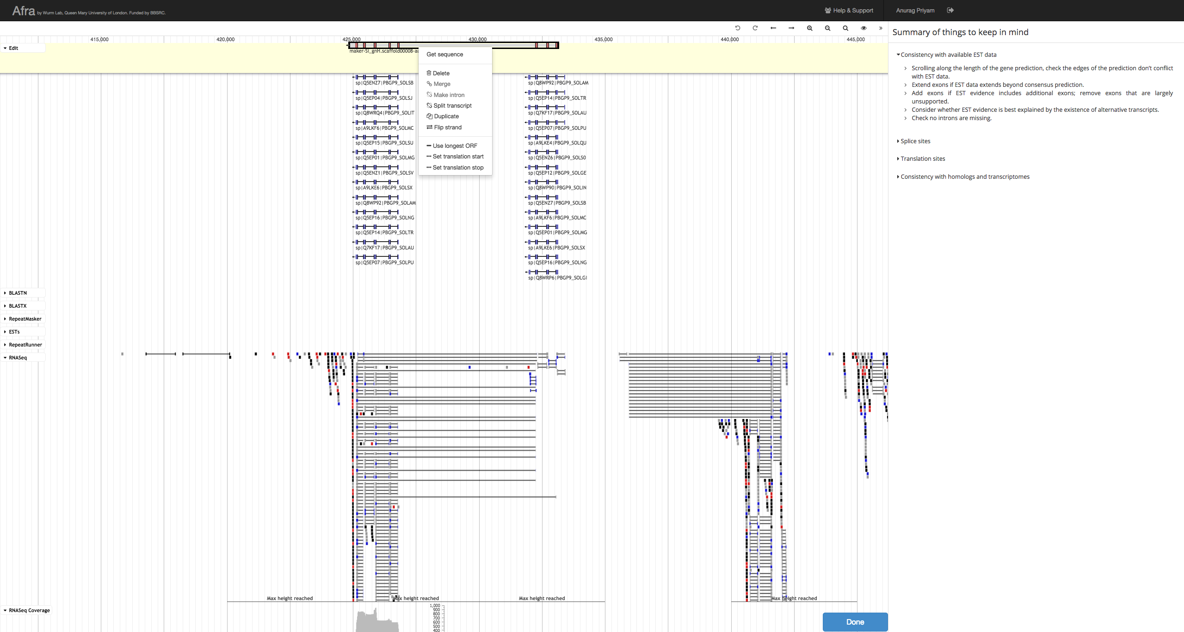Click the zoom out magnifier icon

pyautogui.click(x=827, y=28)
